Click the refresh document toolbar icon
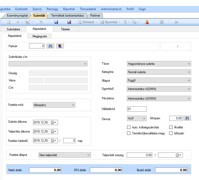This screenshot has width=199, height=180. (x=162, y=22)
